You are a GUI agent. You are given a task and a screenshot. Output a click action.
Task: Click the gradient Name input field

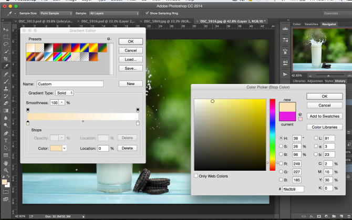[70, 84]
